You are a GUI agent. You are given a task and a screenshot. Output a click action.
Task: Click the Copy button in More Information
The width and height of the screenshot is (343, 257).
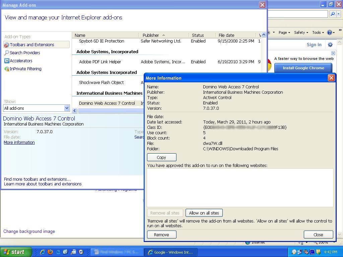pos(162,157)
